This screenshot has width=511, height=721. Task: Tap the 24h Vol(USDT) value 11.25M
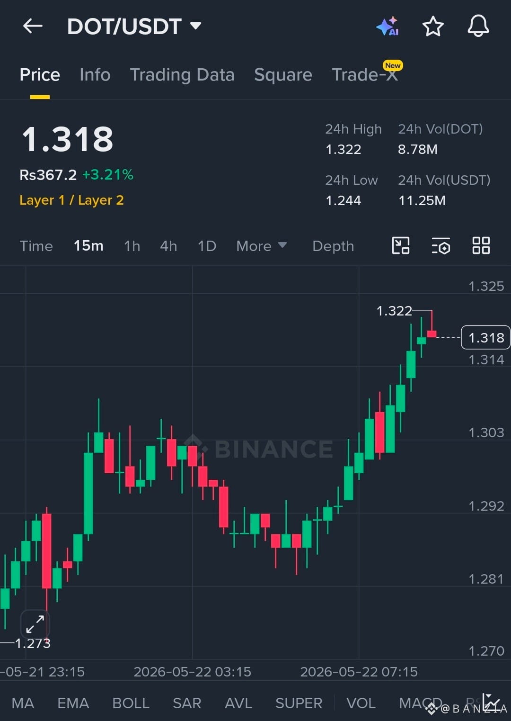[422, 201]
